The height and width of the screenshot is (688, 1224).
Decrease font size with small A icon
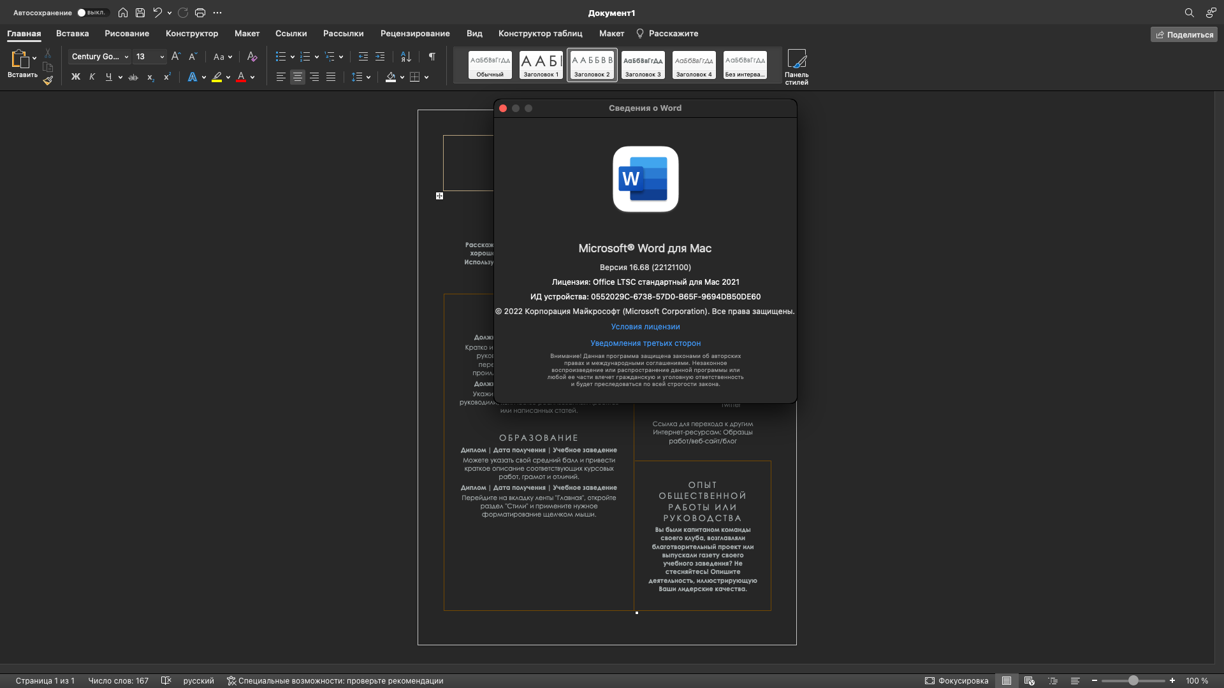click(193, 57)
